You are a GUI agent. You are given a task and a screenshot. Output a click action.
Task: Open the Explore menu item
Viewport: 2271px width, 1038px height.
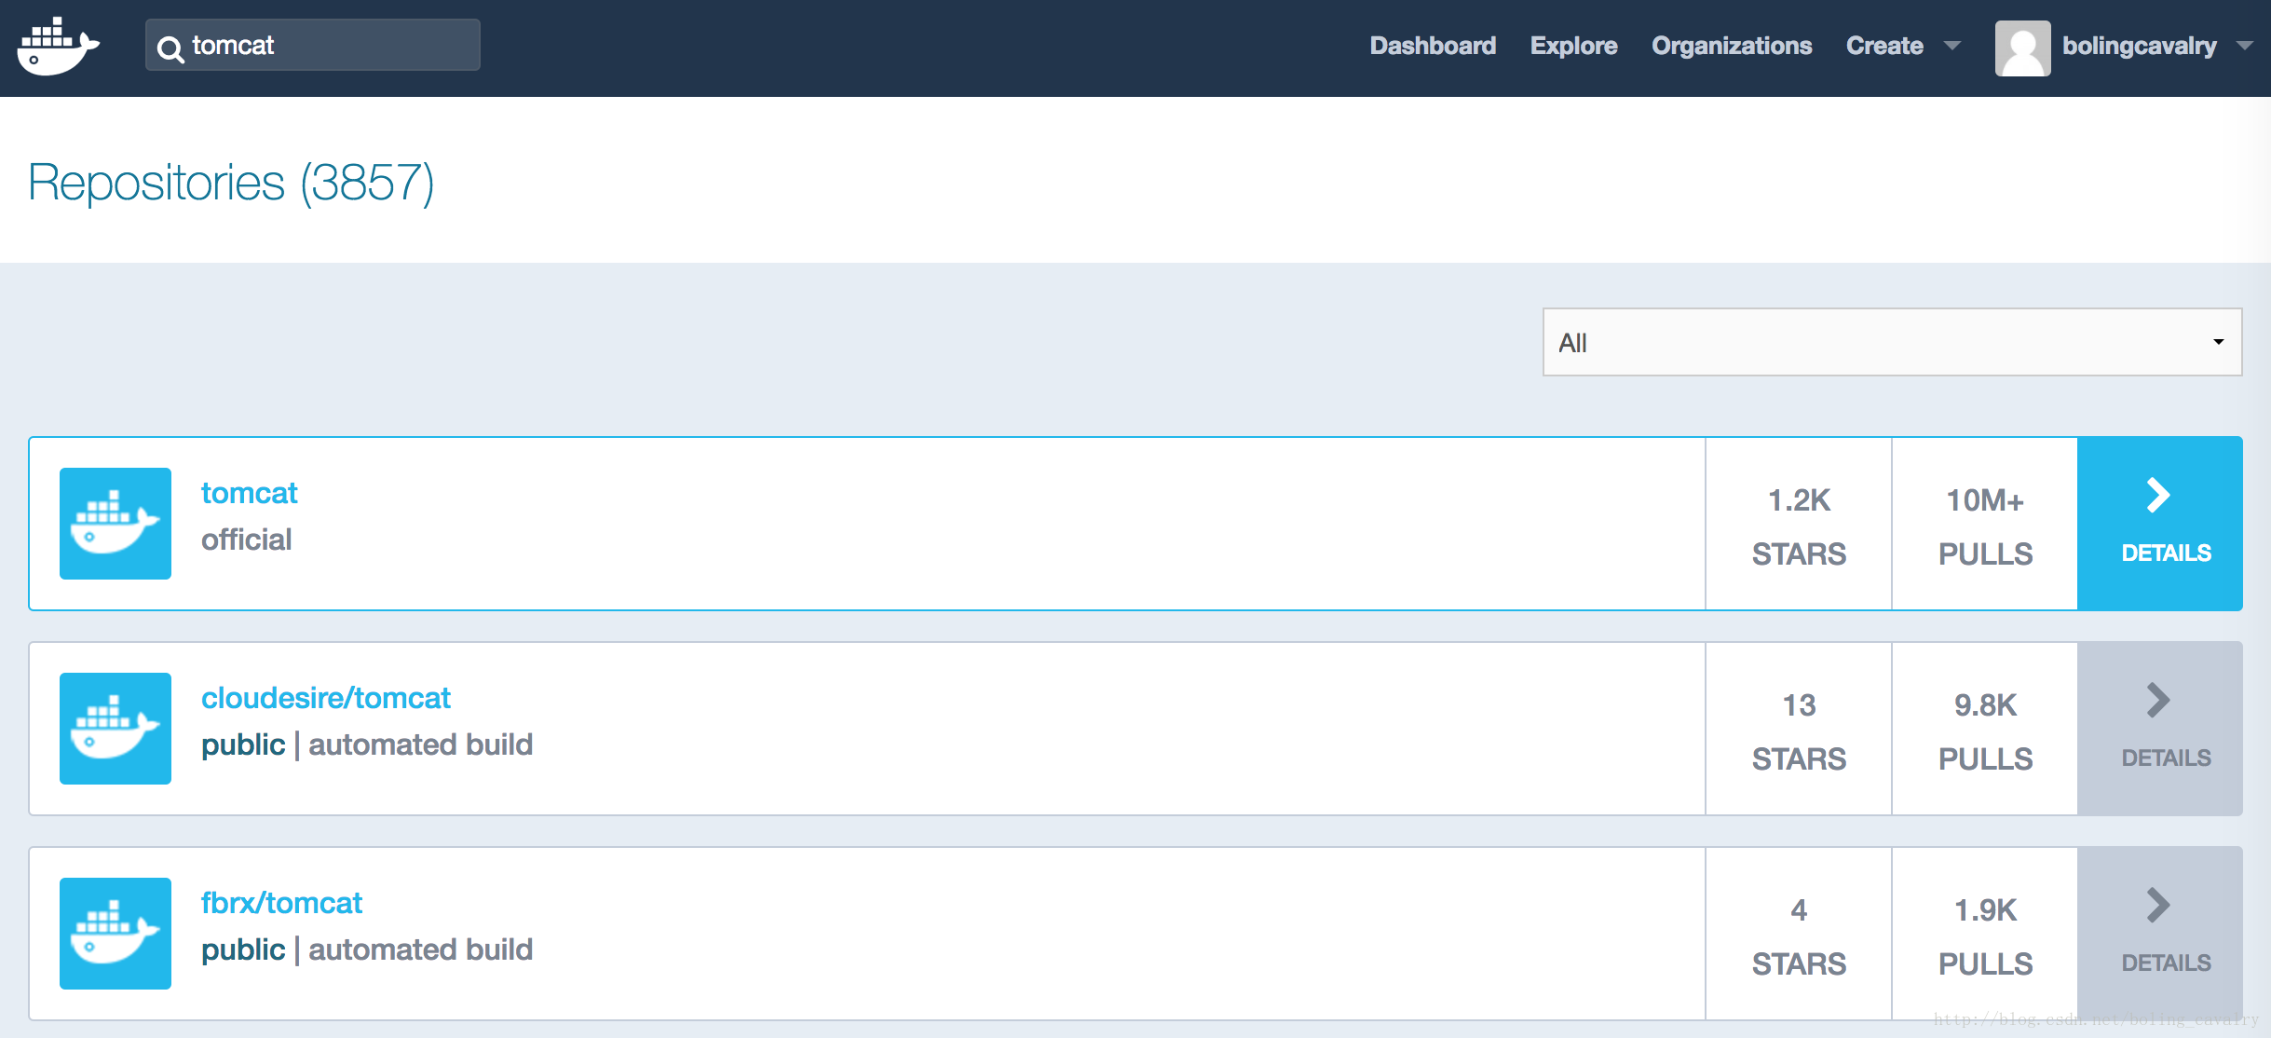click(x=1573, y=46)
